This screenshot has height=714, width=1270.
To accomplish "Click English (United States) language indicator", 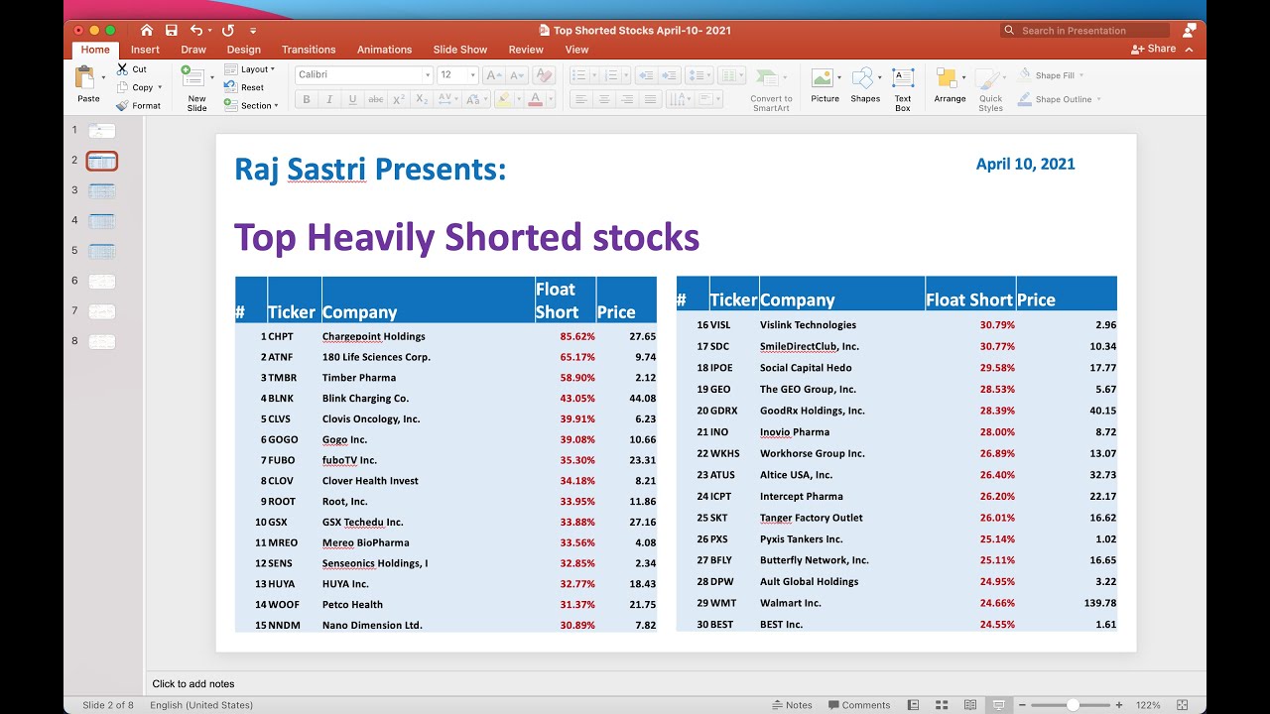I will [x=201, y=705].
